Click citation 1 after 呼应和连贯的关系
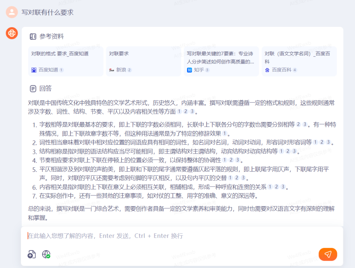The image size is (355, 268). pyautogui.click(x=270, y=187)
